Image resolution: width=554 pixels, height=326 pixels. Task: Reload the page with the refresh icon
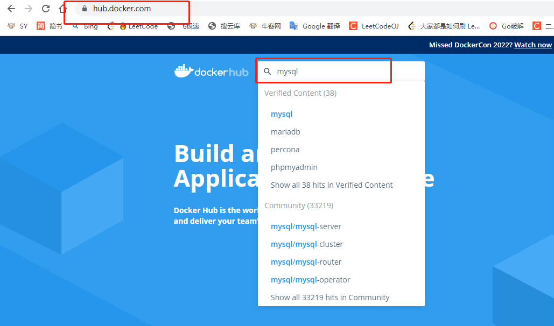coord(46,9)
